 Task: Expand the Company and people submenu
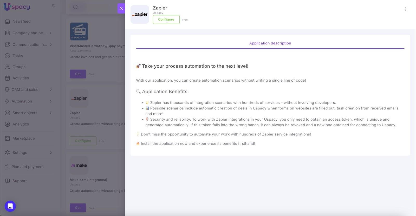(x=51, y=33)
